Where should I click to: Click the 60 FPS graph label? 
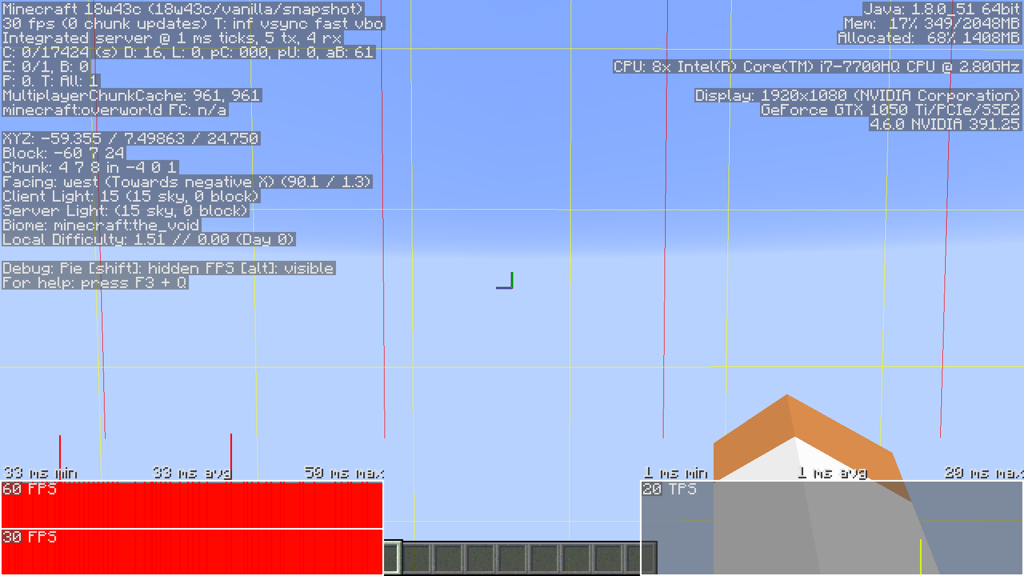pos(29,489)
